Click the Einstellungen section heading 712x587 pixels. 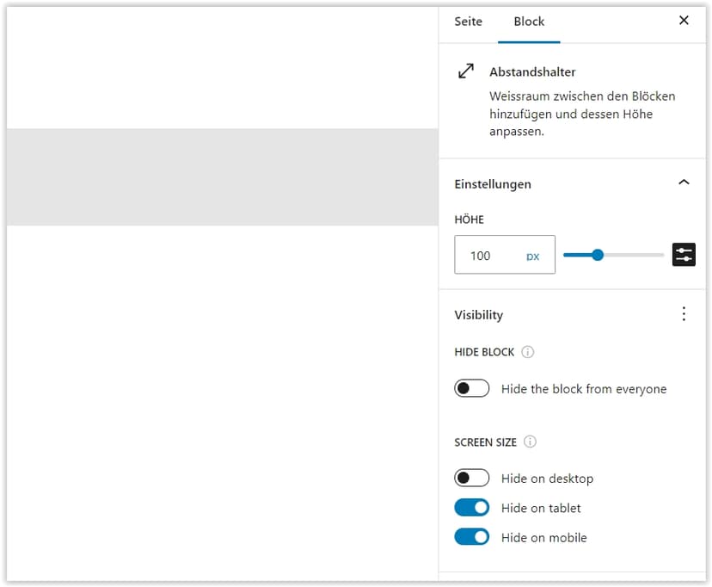pos(493,184)
